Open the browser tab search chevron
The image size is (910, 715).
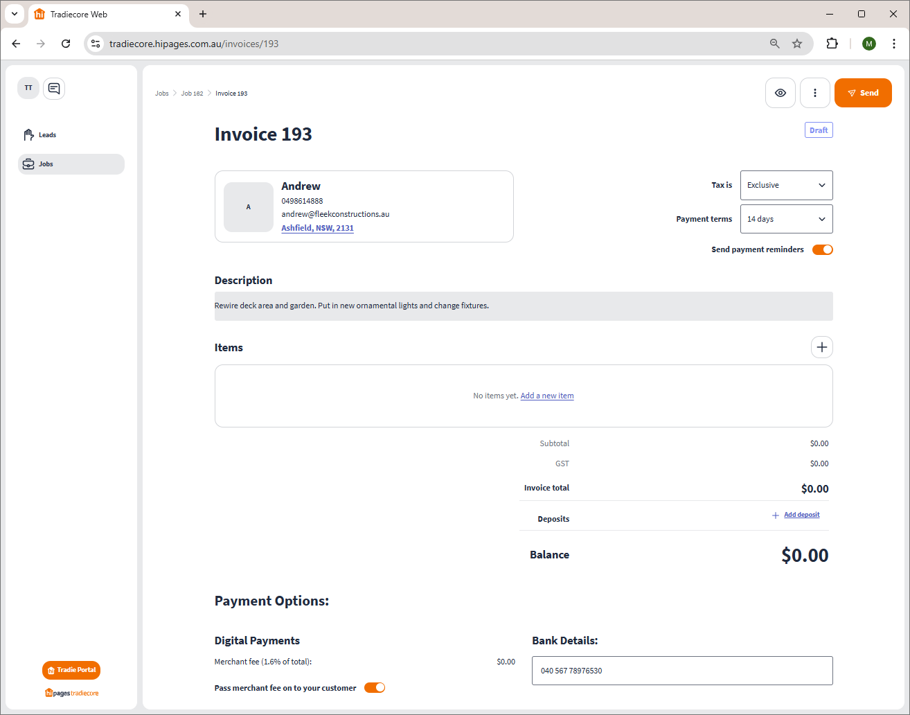tap(15, 14)
